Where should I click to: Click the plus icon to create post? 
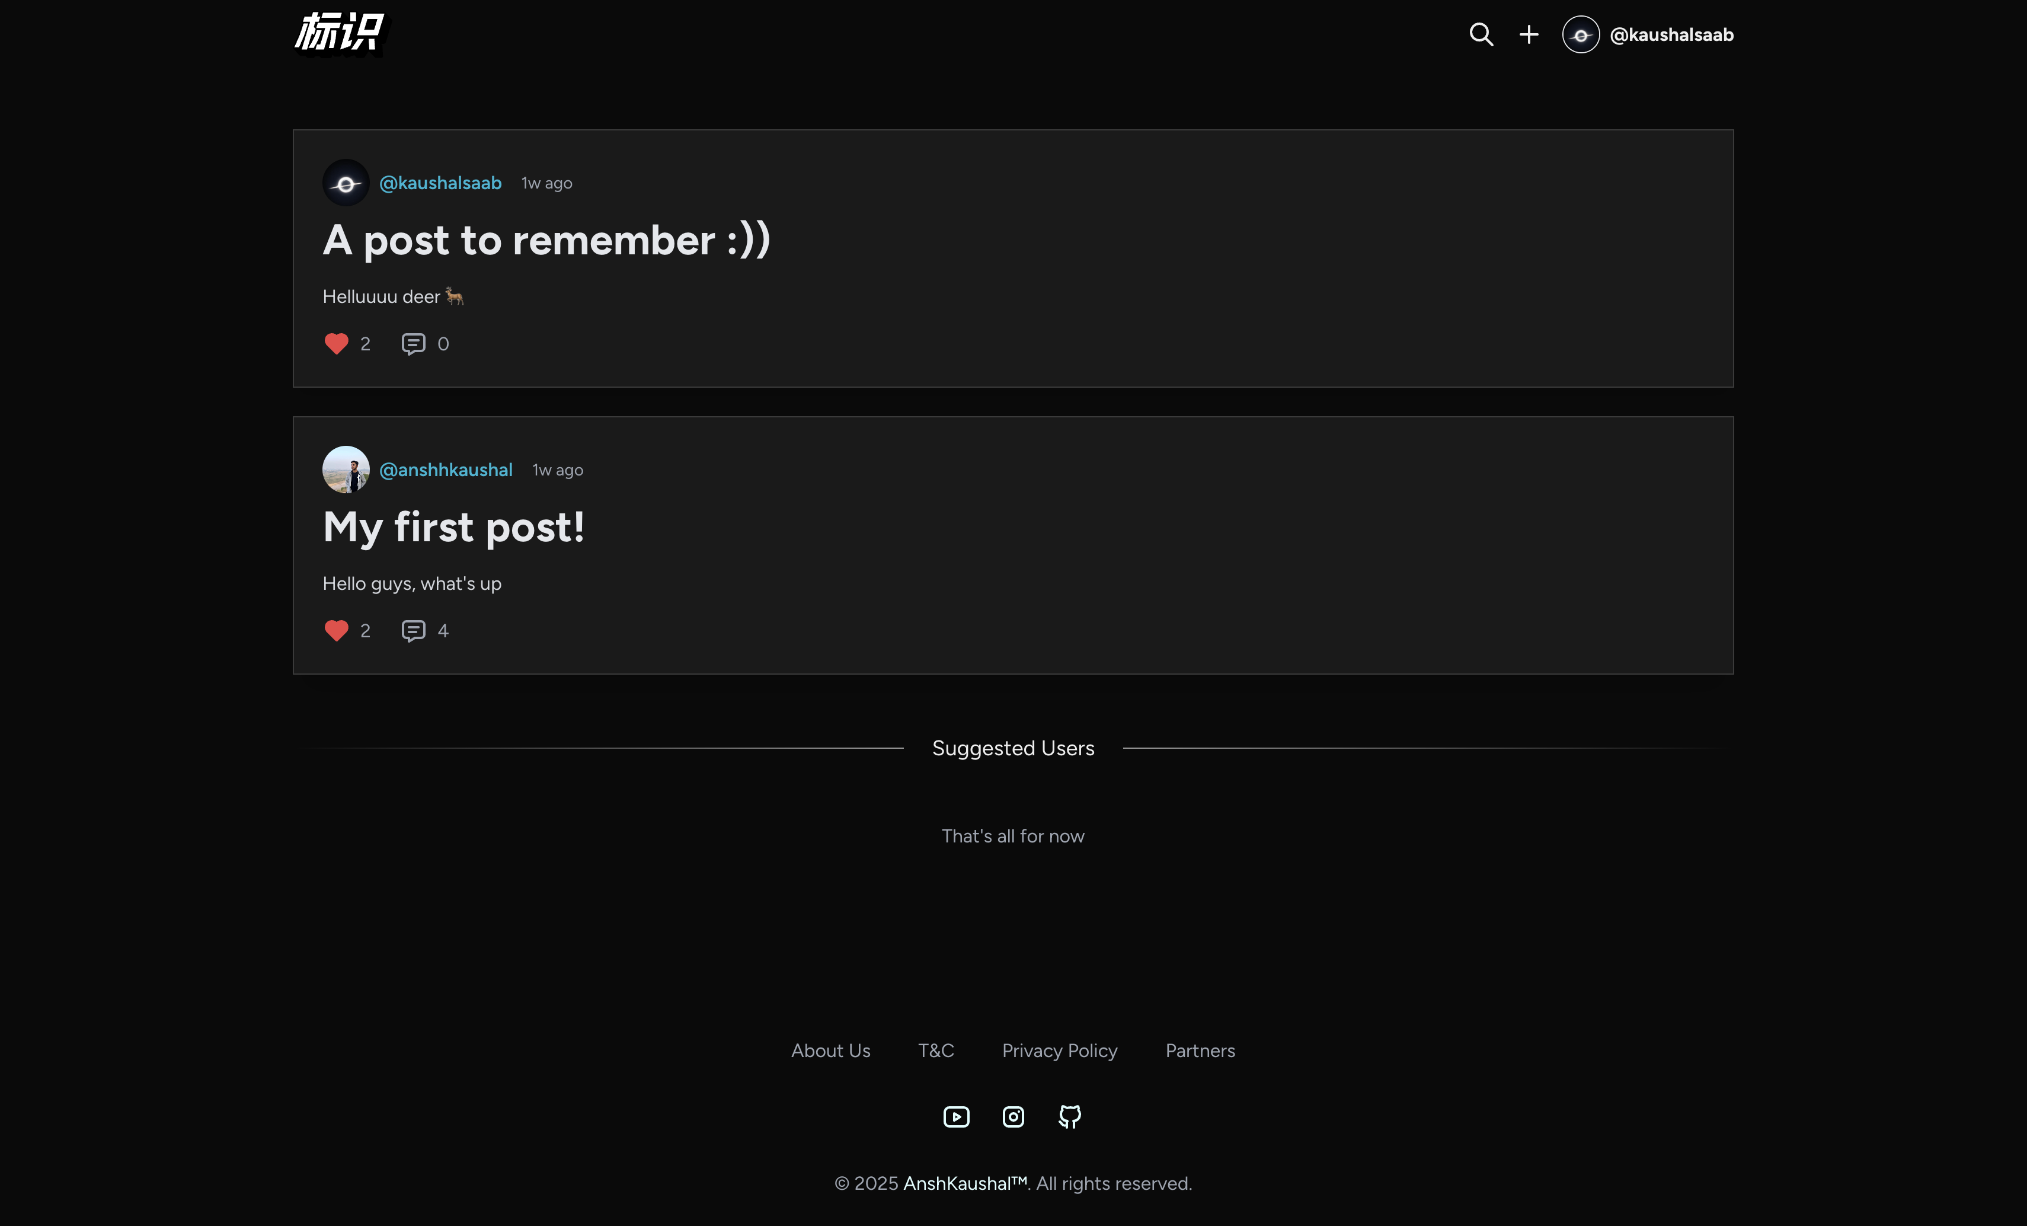click(1529, 34)
